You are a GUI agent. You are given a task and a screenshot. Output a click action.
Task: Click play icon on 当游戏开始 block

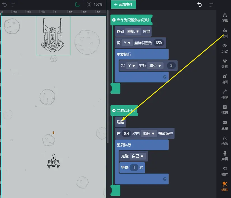(x=114, y=110)
